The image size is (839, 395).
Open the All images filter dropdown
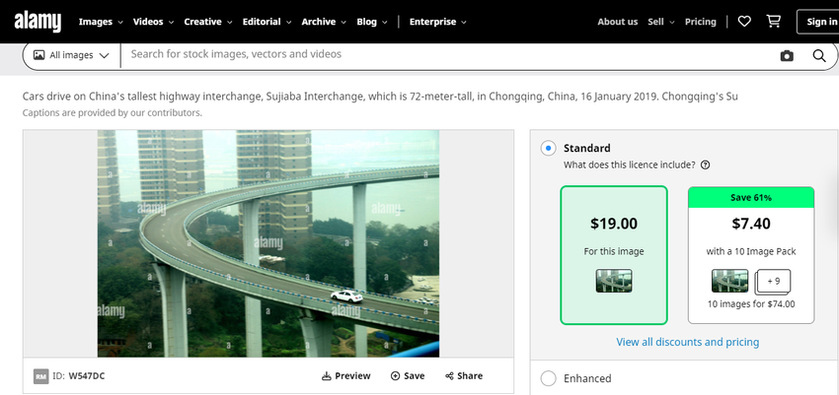[72, 55]
